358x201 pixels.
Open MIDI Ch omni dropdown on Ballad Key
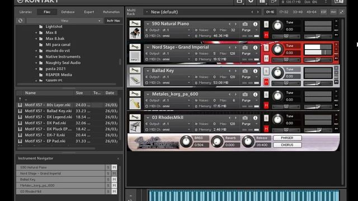(189, 83)
